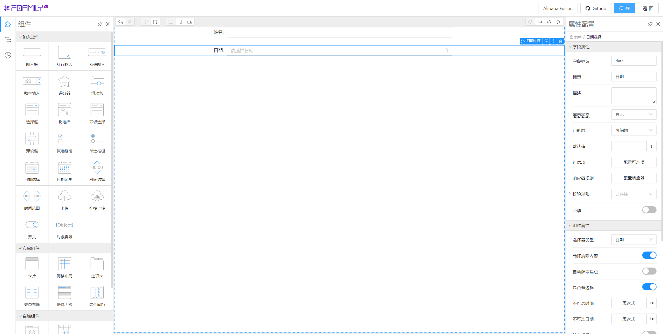Select the 数字输入 component
Image resolution: width=663 pixels, height=334 pixels.
pyautogui.click(x=32, y=85)
